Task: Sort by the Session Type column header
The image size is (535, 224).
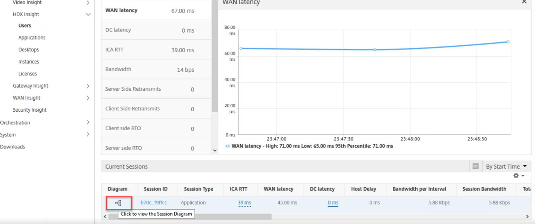Action: click(x=199, y=189)
